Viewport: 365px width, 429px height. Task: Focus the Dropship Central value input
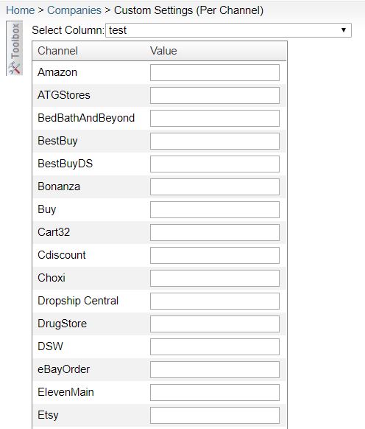(215, 301)
